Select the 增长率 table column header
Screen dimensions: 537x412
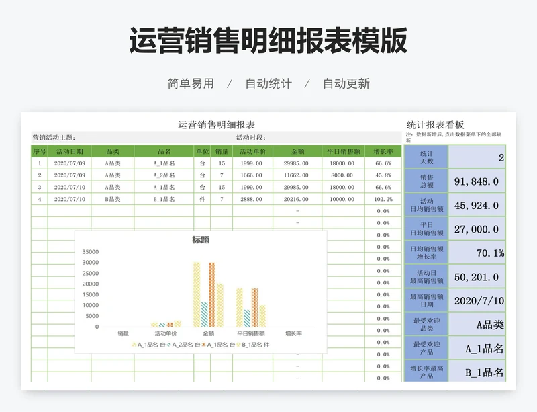tap(383, 151)
